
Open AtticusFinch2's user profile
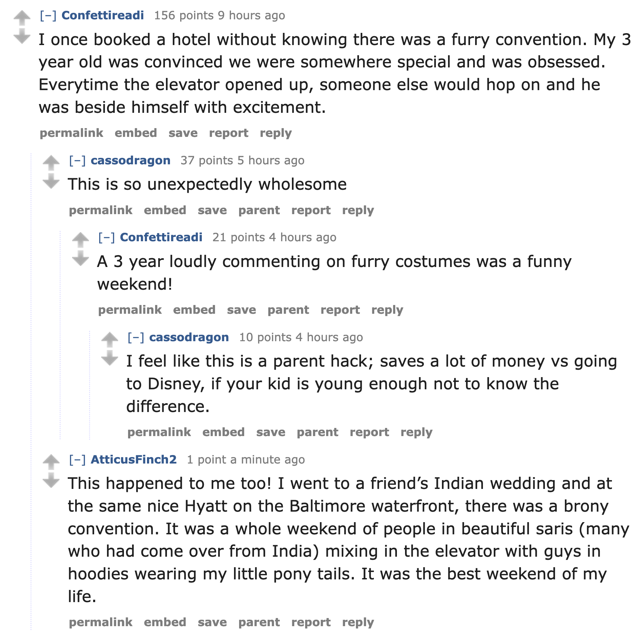(x=134, y=460)
